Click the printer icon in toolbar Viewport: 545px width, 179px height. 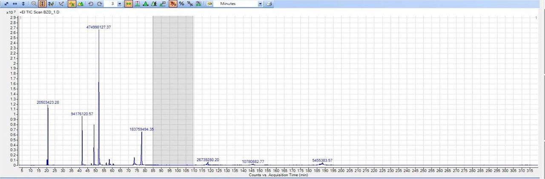pos(269,4)
